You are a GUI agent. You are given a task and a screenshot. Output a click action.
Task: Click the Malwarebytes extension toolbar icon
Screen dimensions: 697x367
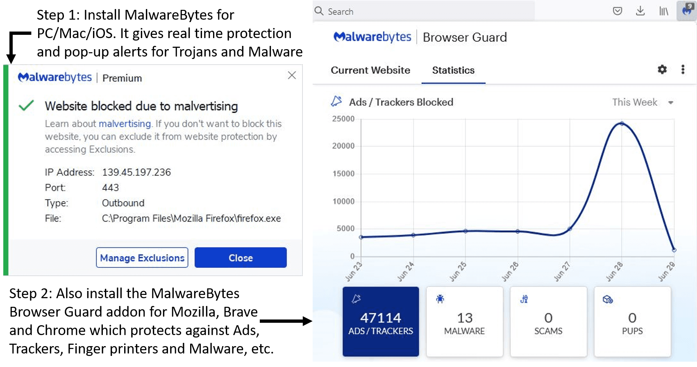(x=687, y=11)
